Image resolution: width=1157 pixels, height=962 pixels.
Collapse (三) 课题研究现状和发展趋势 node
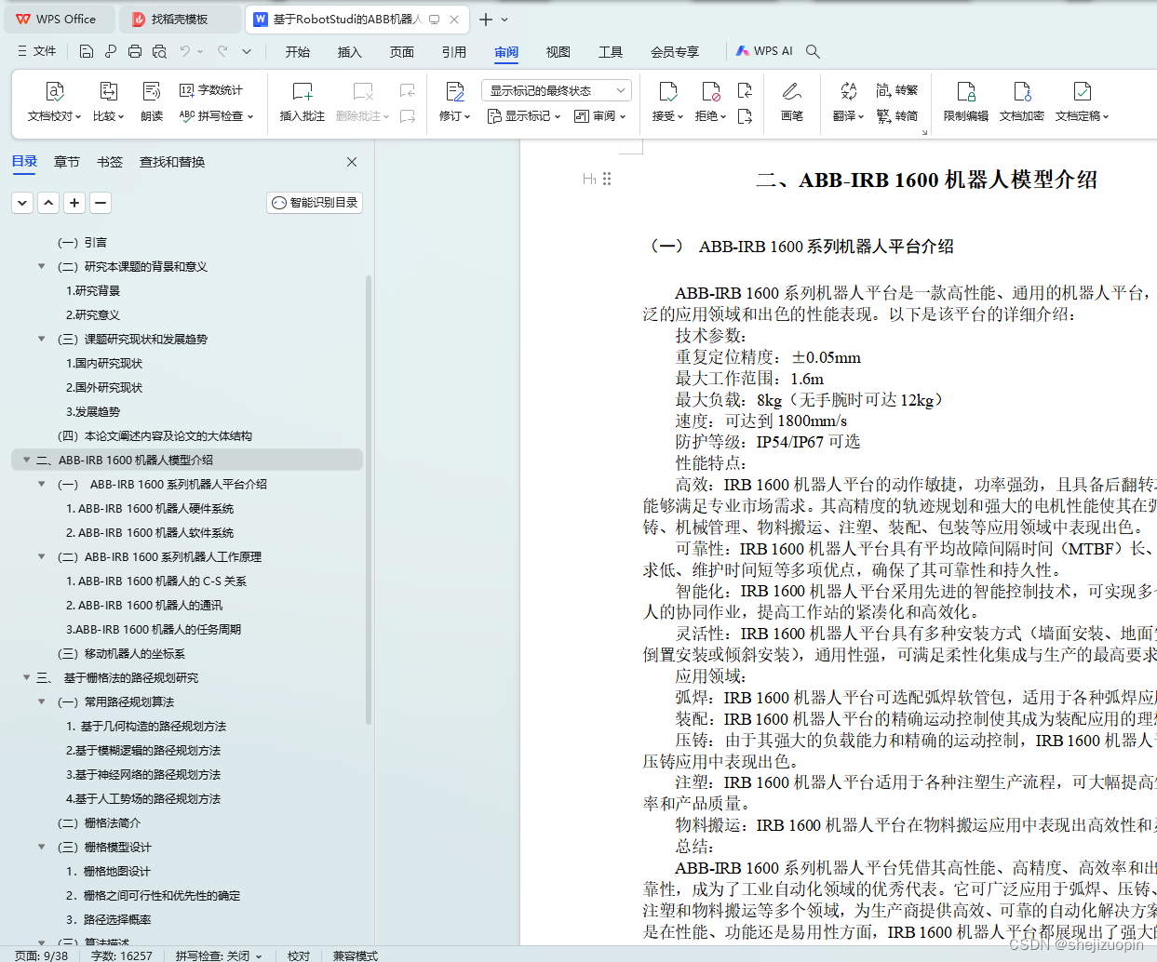(41, 339)
